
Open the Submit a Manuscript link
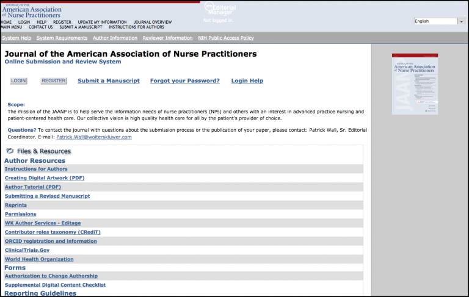(x=109, y=81)
